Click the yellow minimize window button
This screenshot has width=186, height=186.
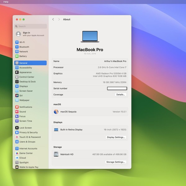click(x=20, y=19)
